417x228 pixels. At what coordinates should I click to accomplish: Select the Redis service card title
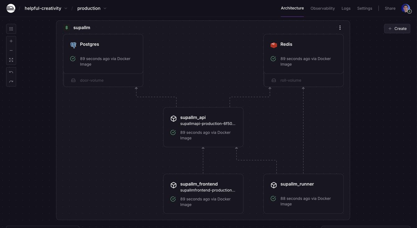286,44
